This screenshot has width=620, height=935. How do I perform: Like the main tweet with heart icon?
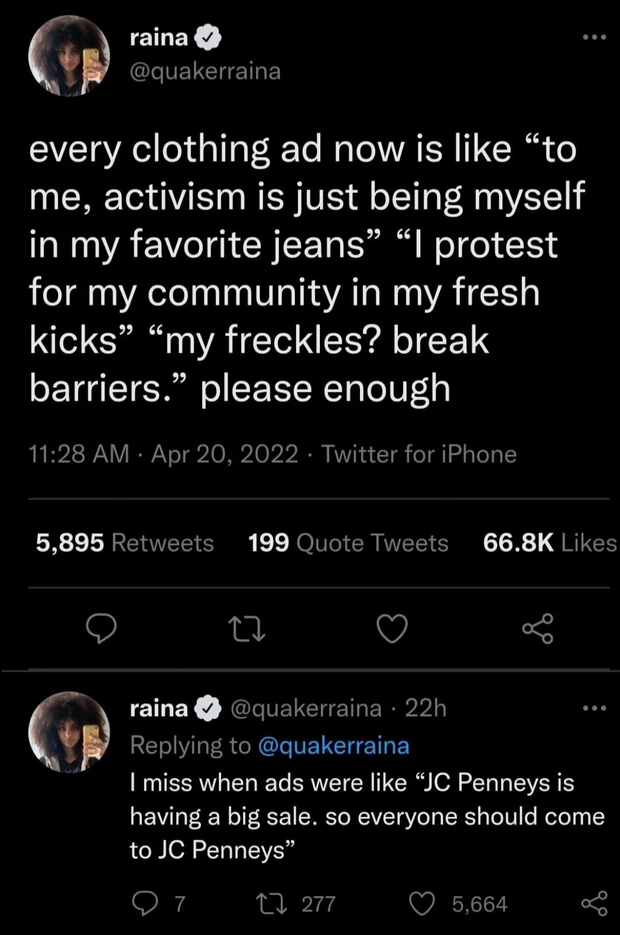point(392,628)
